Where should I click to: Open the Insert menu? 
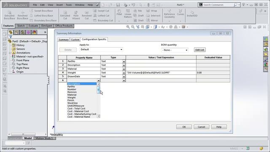coord(59,5)
